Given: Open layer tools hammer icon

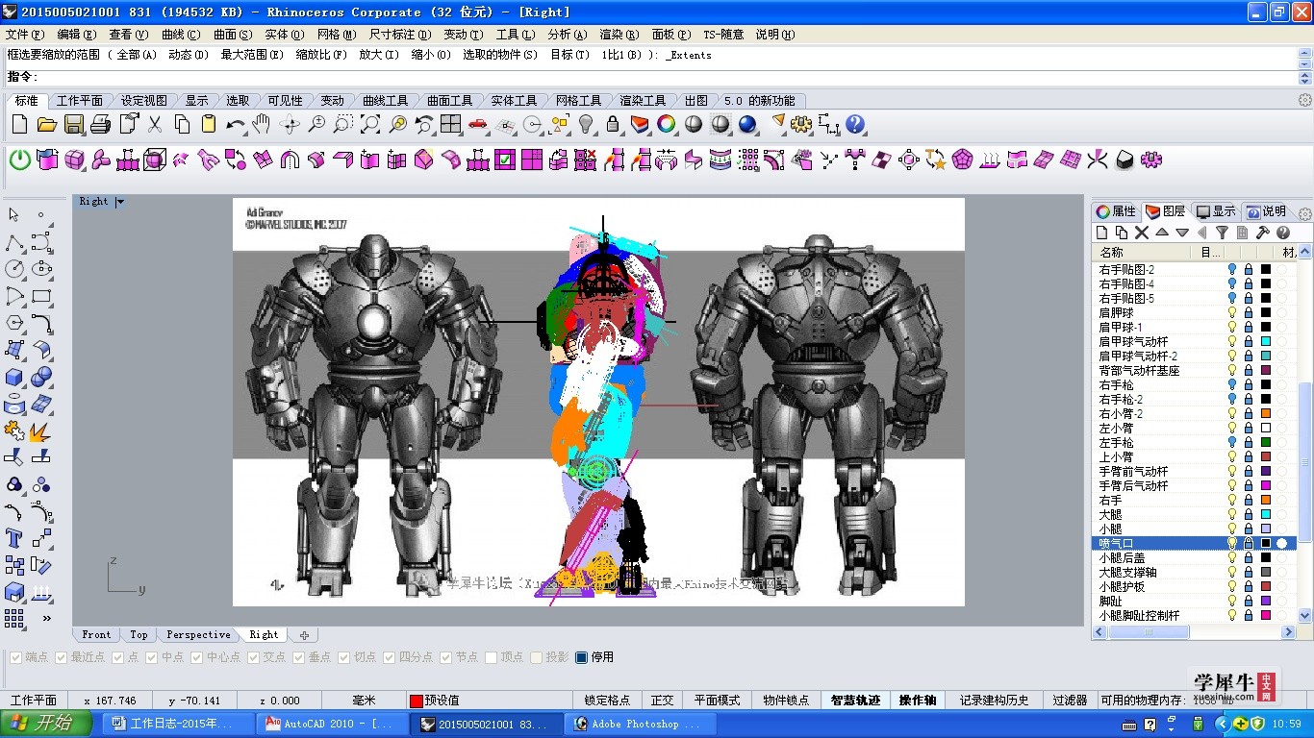Looking at the screenshot, I should pyautogui.click(x=1262, y=233).
